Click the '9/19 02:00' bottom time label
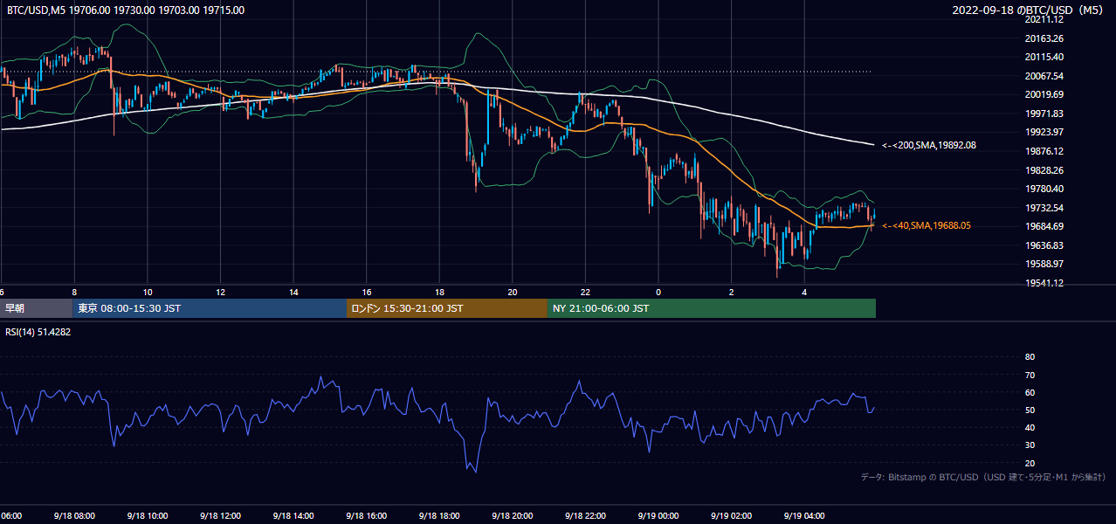Image resolution: width=1116 pixels, height=524 pixels. click(730, 516)
